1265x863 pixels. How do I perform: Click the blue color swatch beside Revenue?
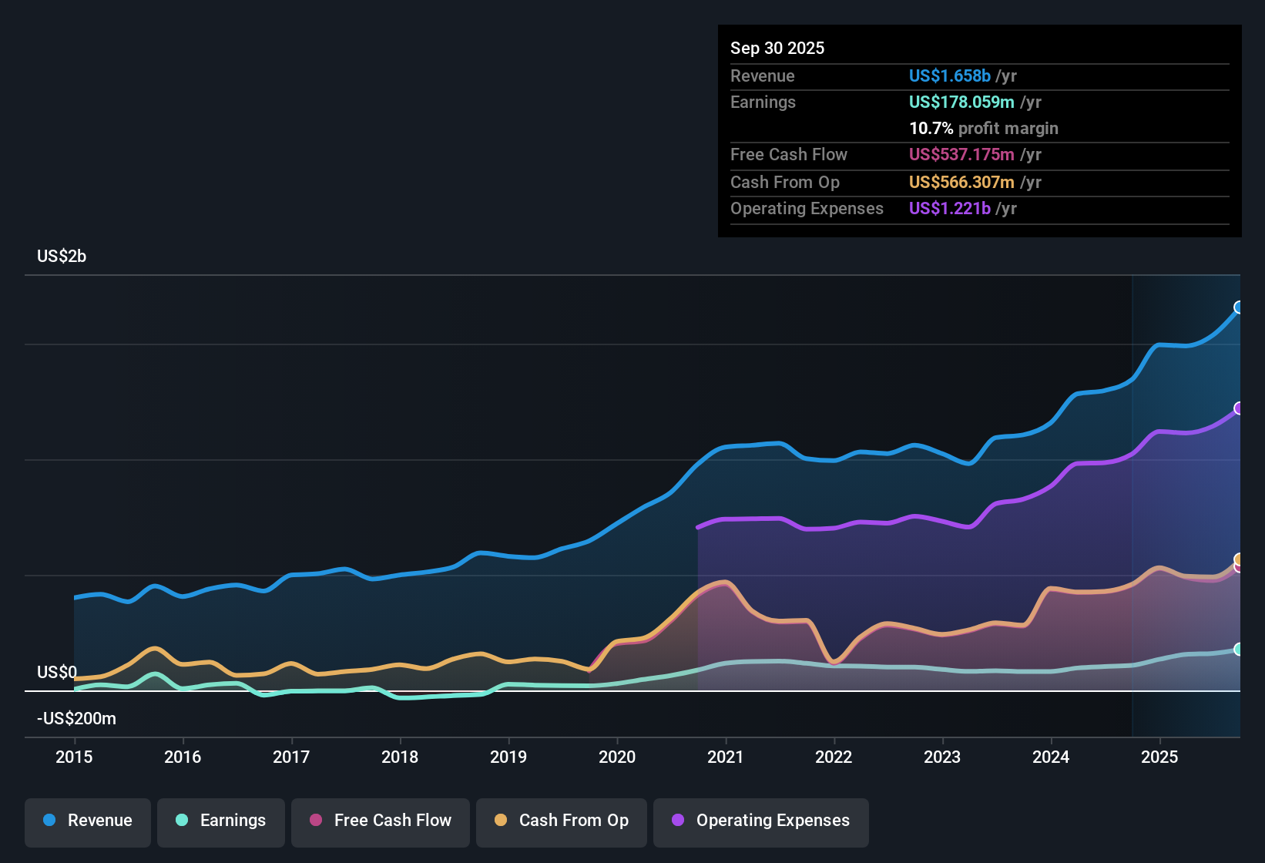point(49,821)
